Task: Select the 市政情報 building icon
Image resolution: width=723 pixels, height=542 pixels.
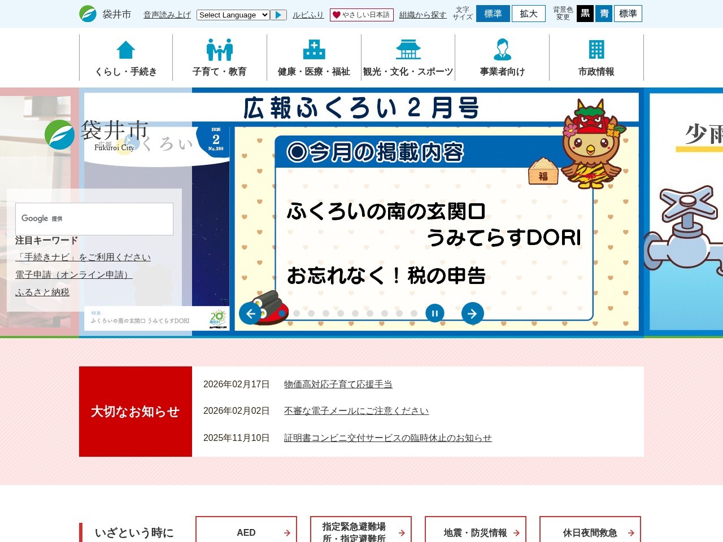Action: click(596, 50)
